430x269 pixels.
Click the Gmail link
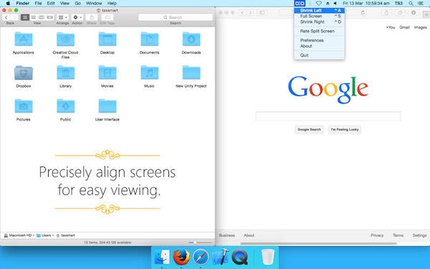tap(404, 27)
